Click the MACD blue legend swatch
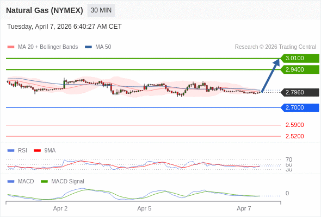321x217 pixels. (x=11, y=182)
